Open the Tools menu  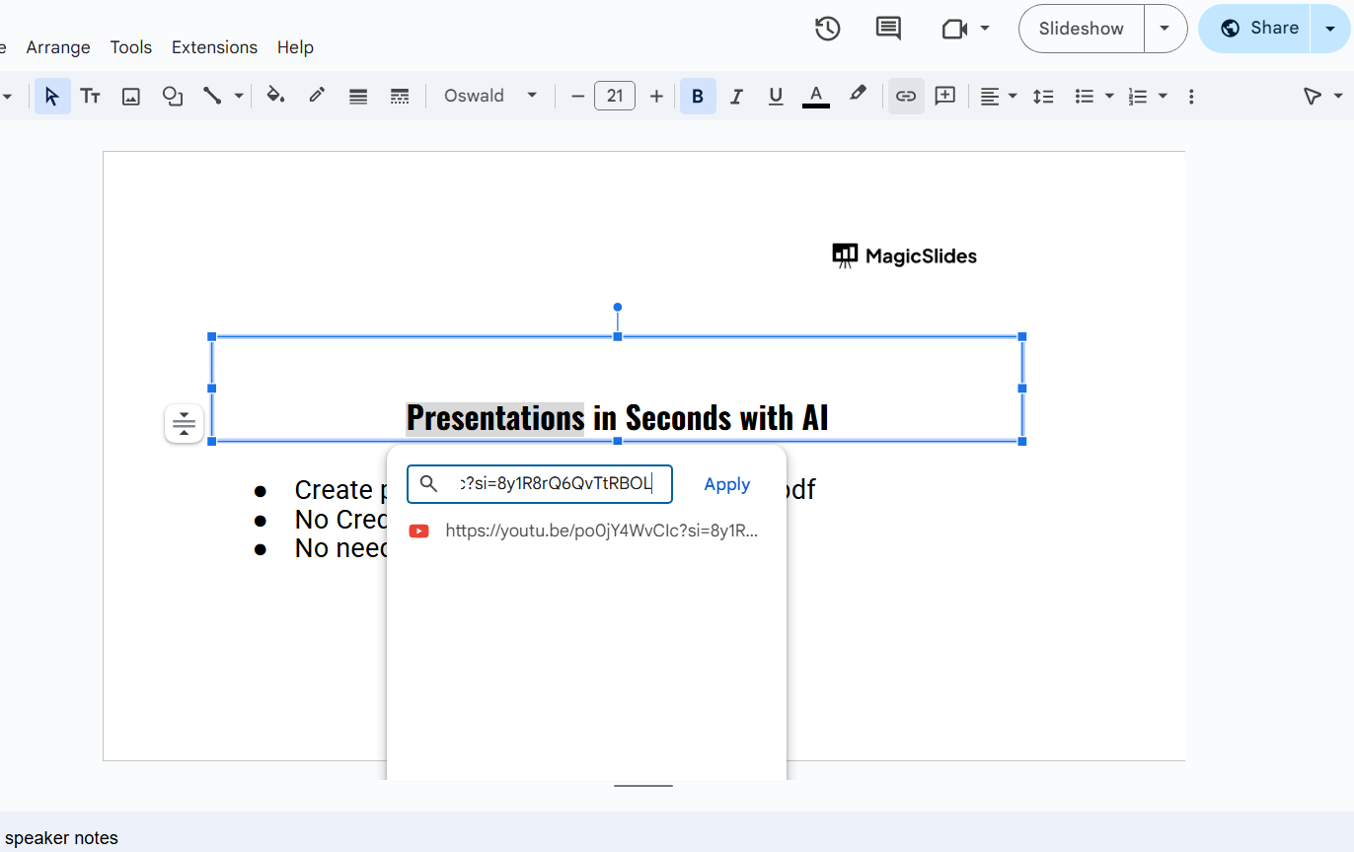[131, 47]
